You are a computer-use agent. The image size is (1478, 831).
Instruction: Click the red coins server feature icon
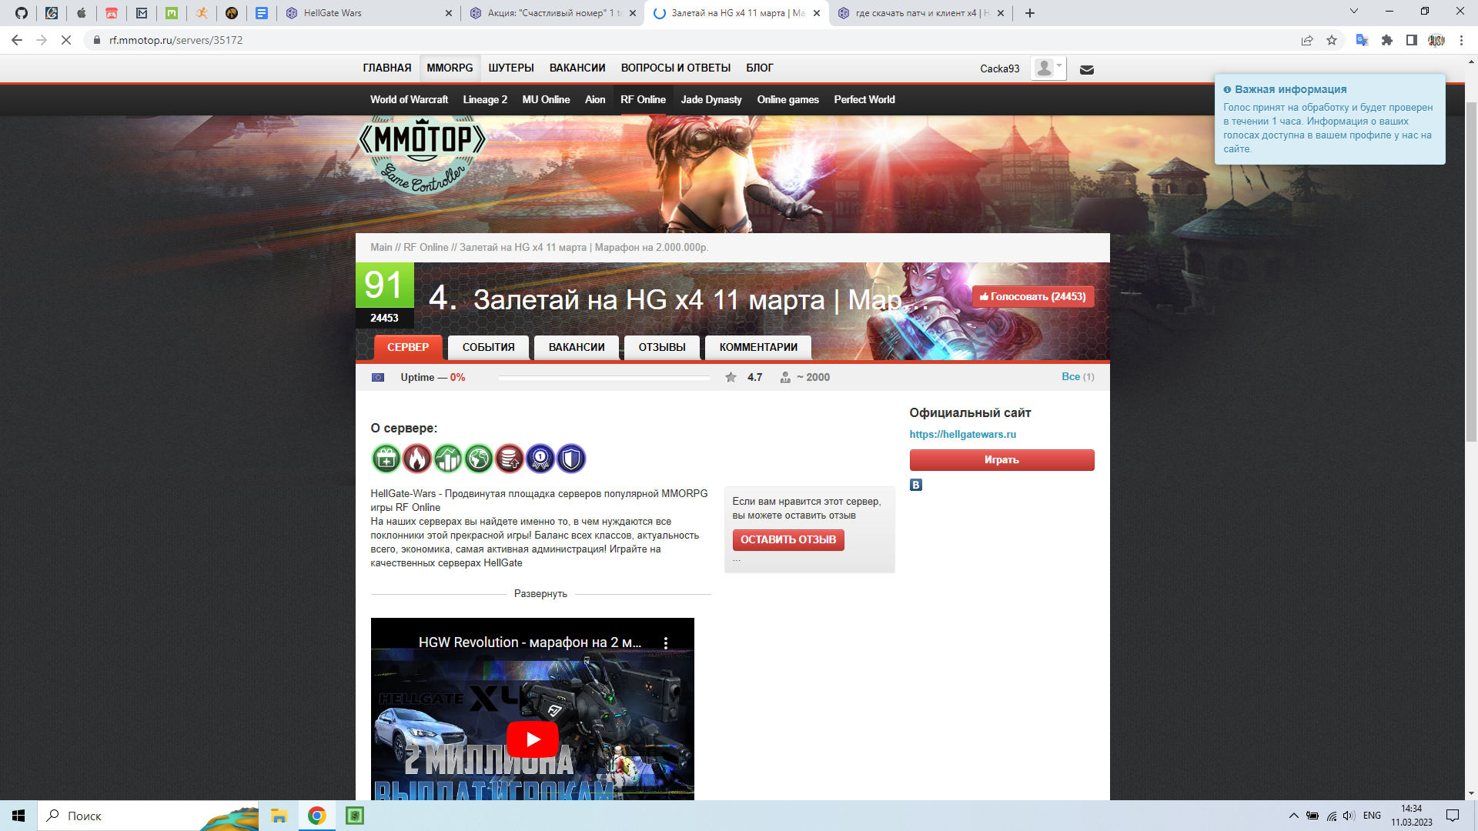[510, 459]
